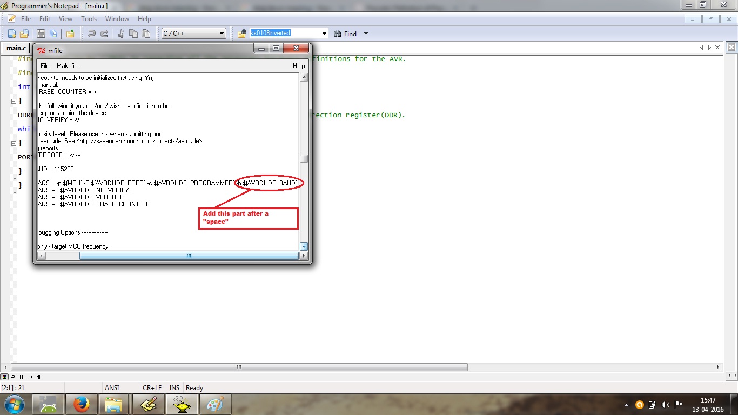Expand the Find options dropdown arrow
This screenshot has height=415, width=738.
coord(365,34)
